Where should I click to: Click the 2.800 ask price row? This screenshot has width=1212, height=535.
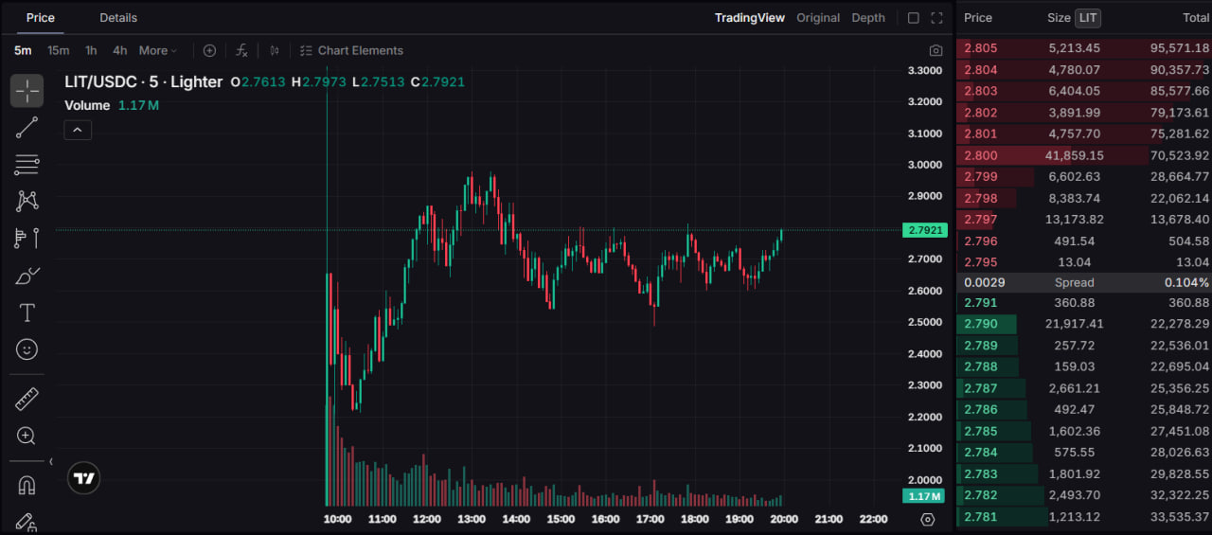pyautogui.click(x=1084, y=155)
